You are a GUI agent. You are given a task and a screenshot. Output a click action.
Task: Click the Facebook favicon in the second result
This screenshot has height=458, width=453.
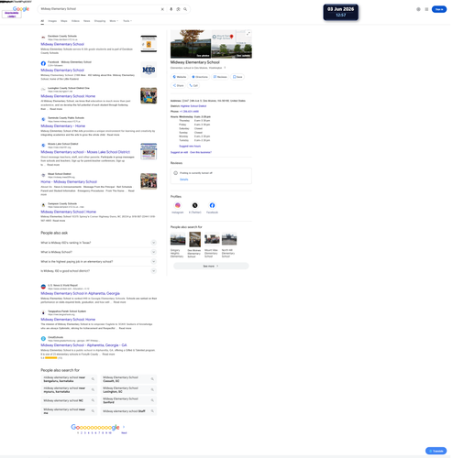[x=43, y=63]
